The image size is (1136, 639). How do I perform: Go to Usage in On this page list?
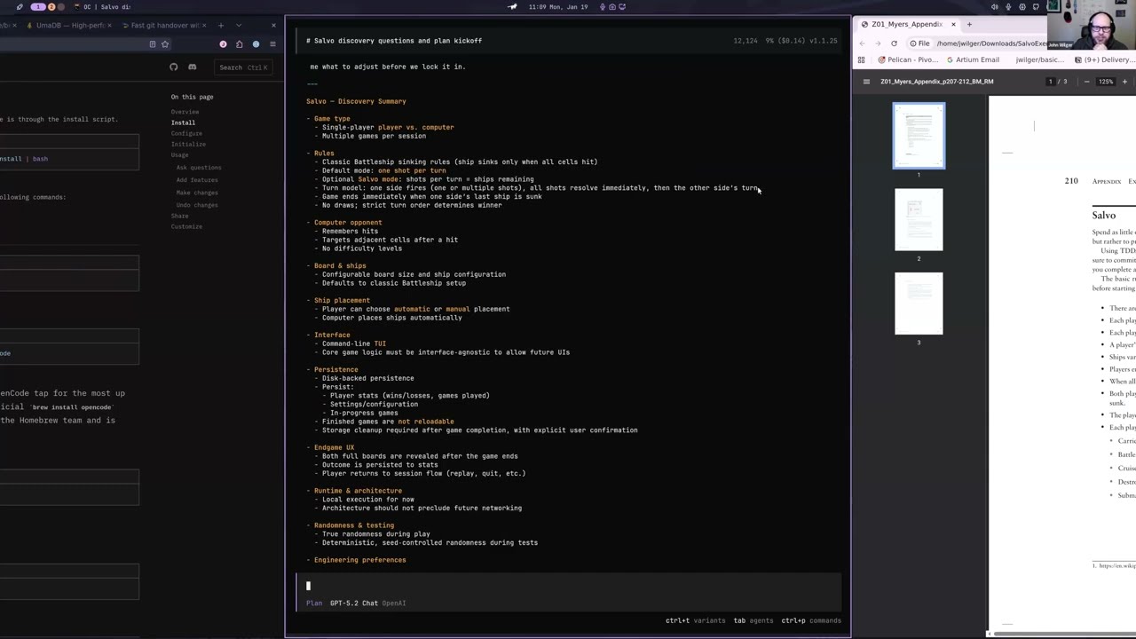coord(179,154)
